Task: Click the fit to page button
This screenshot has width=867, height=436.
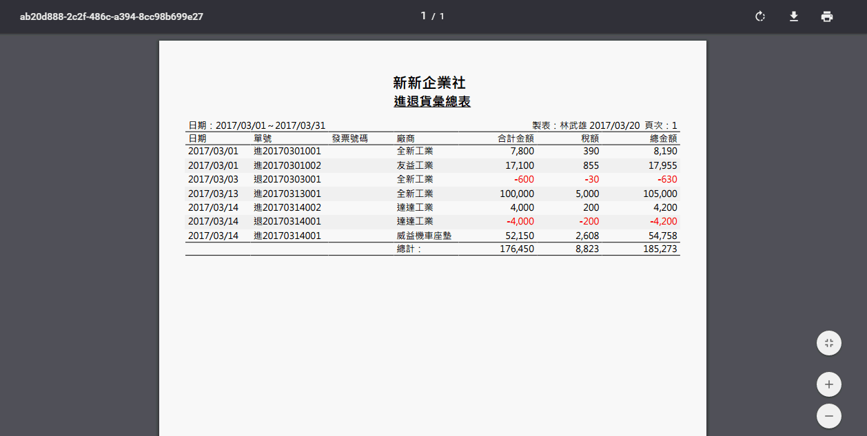Action: click(828, 343)
